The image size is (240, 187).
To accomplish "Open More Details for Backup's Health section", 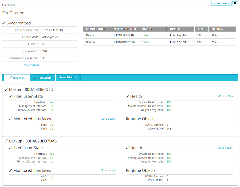I will pos(225,148).
